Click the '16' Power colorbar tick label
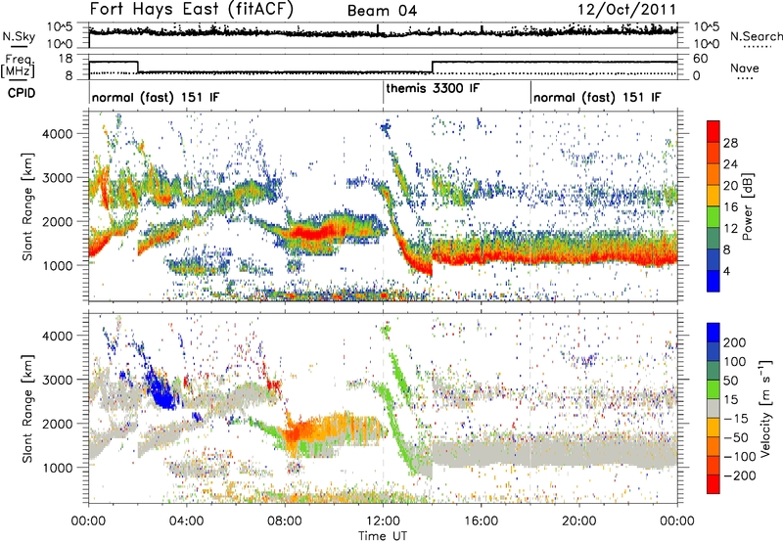 pos(730,207)
